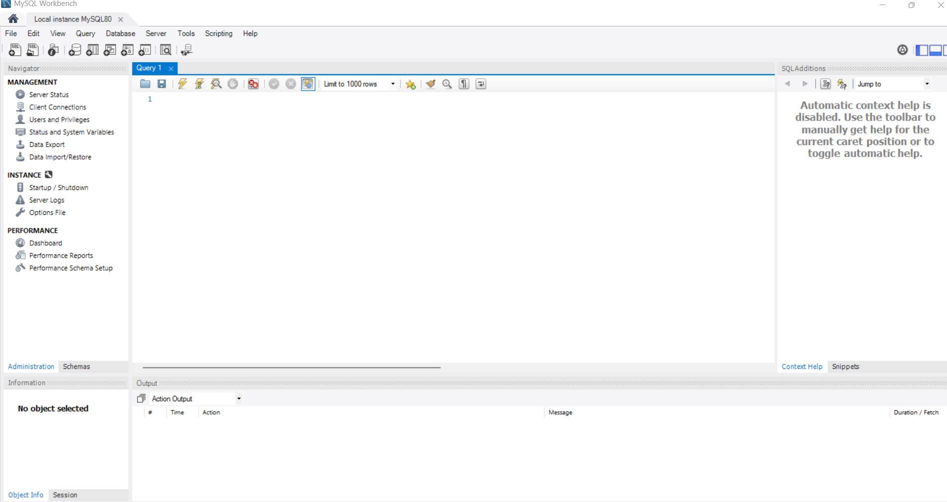Open an SQL script file in new tab

pos(32,50)
